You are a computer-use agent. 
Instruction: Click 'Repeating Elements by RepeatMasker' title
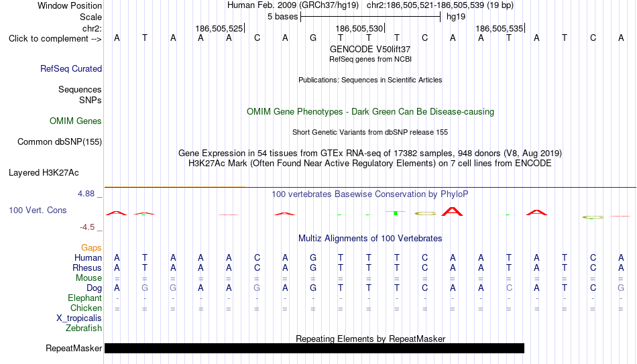pos(371,339)
